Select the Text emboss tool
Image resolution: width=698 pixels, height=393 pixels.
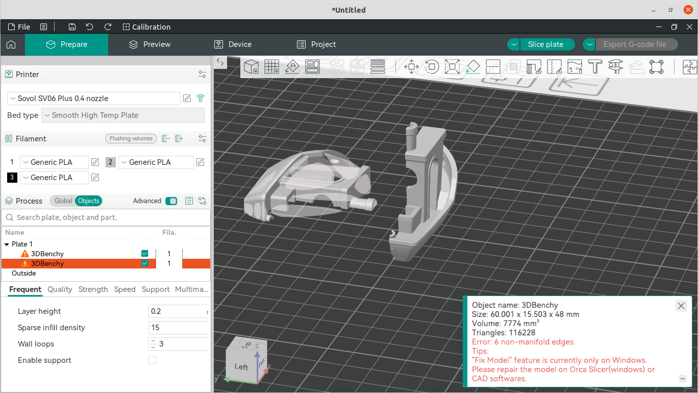595,67
